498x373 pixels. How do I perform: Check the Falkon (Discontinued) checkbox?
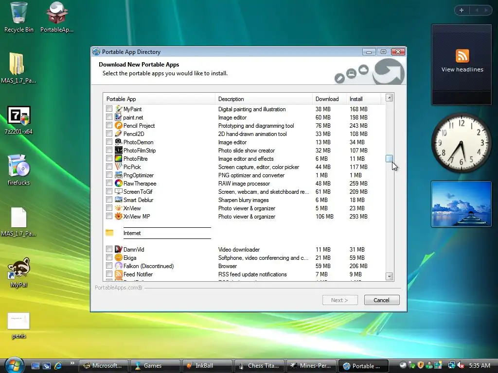tap(109, 266)
